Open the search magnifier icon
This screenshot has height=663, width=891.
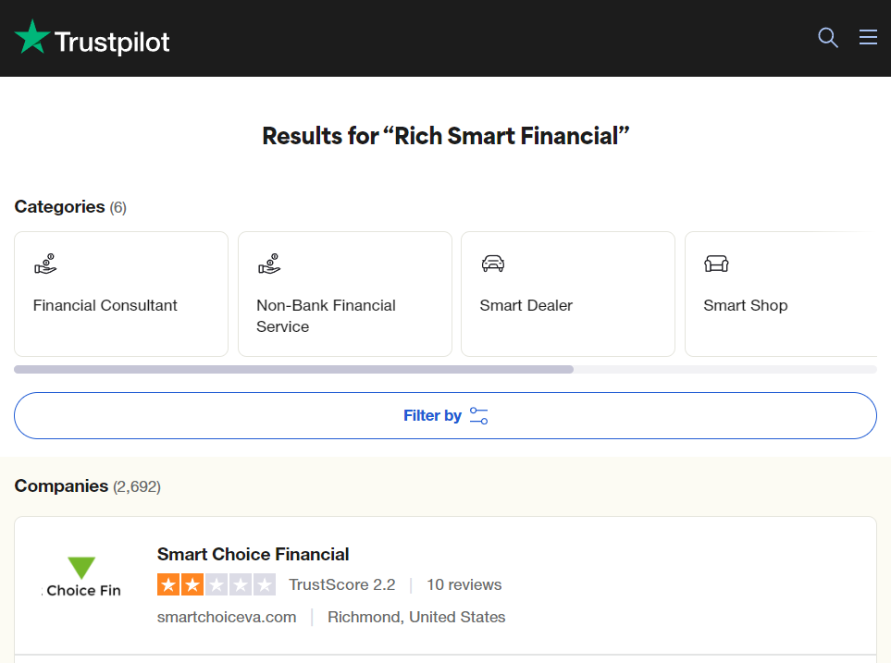click(827, 37)
